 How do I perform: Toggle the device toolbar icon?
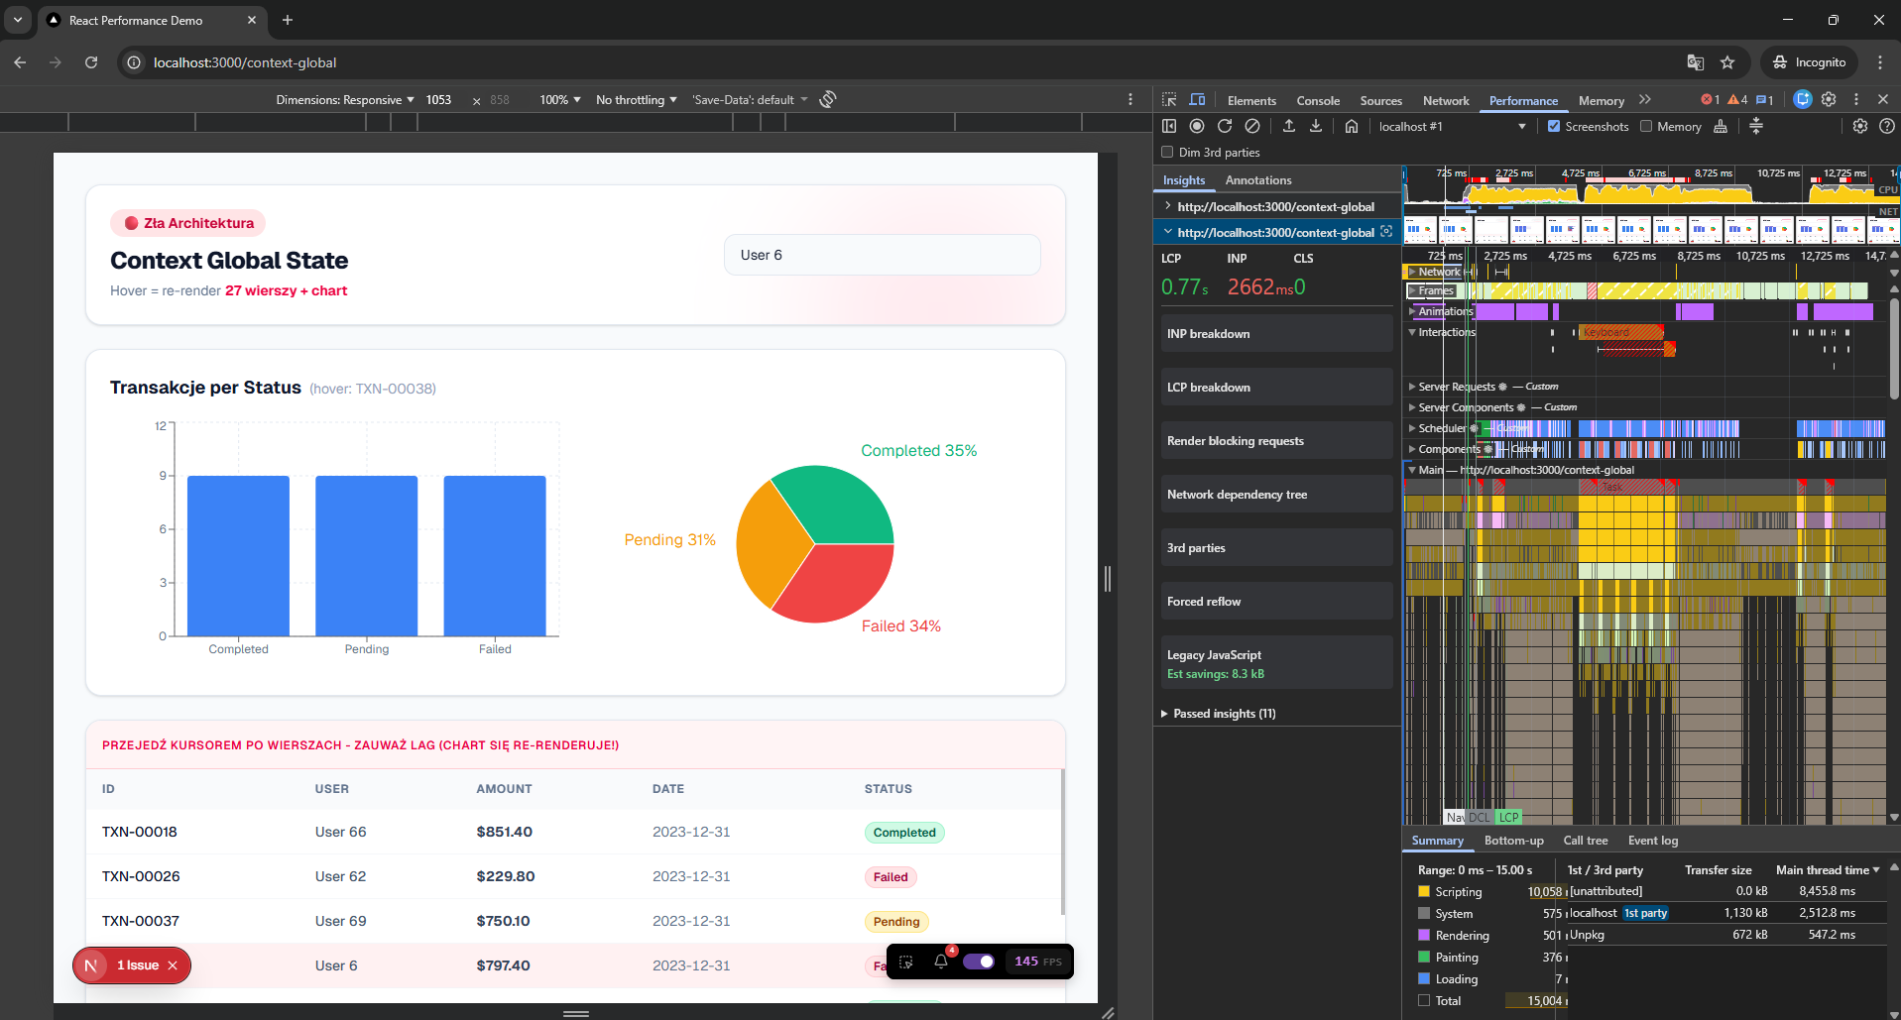point(1197,100)
